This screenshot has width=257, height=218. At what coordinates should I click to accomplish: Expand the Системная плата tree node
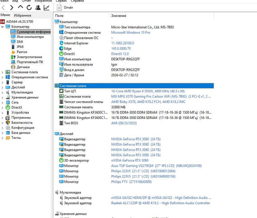pyautogui.click(x=2, y=72)
